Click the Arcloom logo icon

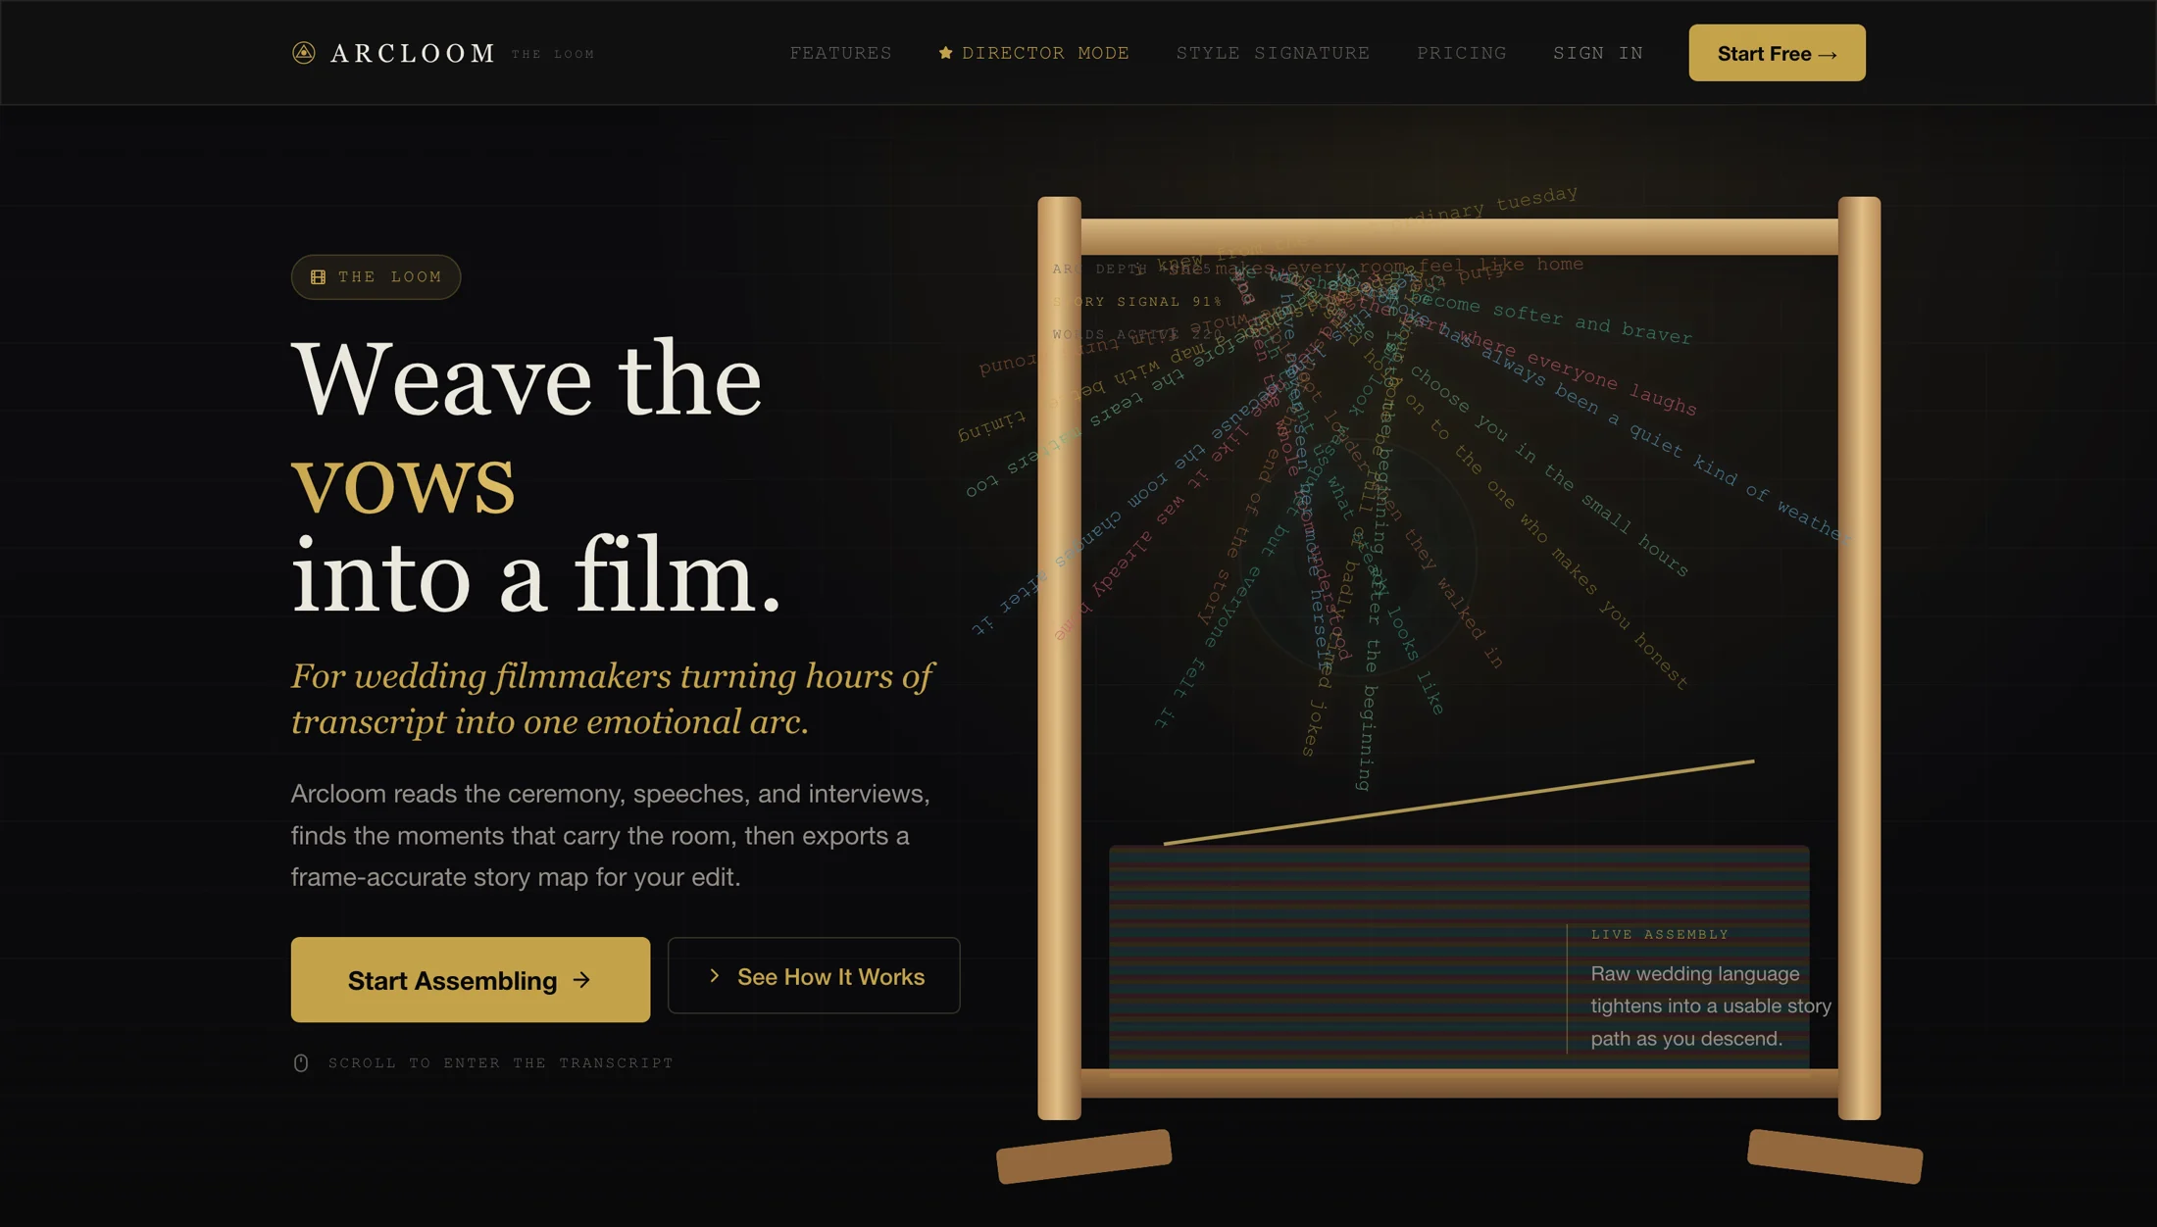[x=304, y=53]
